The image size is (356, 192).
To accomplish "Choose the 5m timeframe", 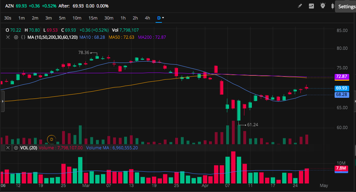I will coord(62,18).
